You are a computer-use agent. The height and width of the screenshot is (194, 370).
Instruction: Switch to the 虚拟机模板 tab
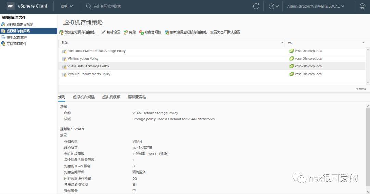111,97
